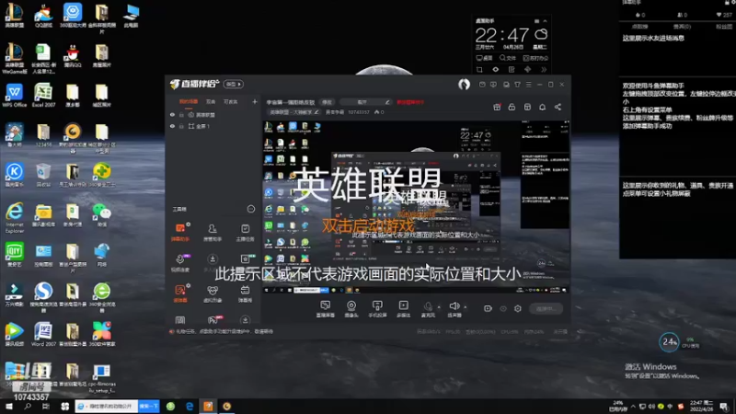Add the 手机投屏 phone cast source
Screen dimensions: 736x414
pos(377,309)
